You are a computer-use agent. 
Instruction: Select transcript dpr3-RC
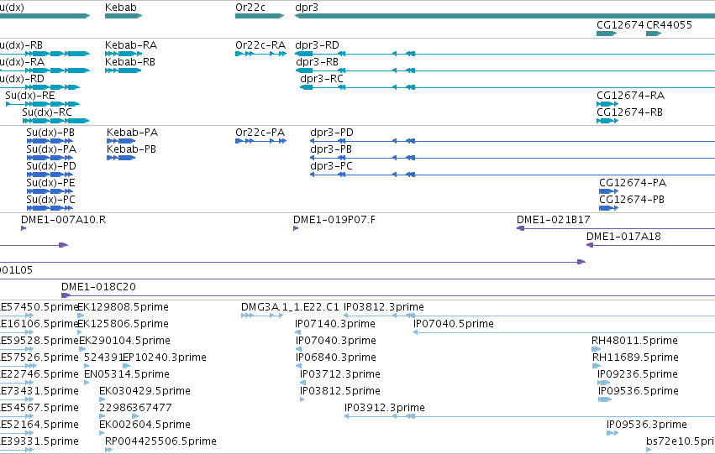[322, 79]
